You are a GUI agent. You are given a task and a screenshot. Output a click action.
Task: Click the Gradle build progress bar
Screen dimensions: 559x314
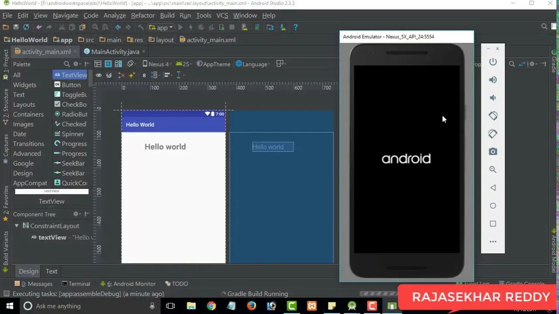pyautogui.click(x=378, y=294)
